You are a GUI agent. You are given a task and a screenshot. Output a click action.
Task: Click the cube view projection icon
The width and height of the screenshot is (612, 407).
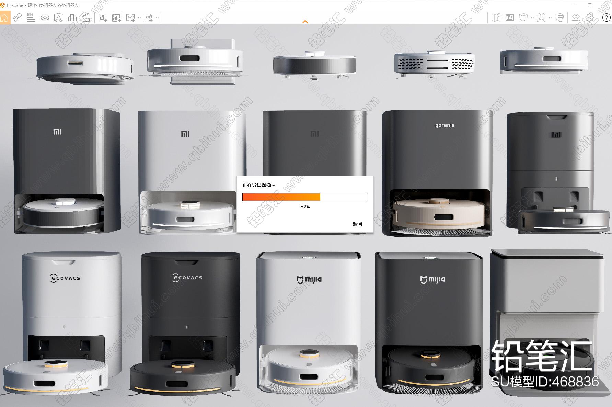click(523, 18)
